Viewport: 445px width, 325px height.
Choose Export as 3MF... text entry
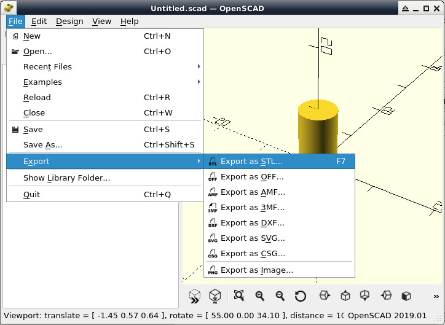(253, 207)
